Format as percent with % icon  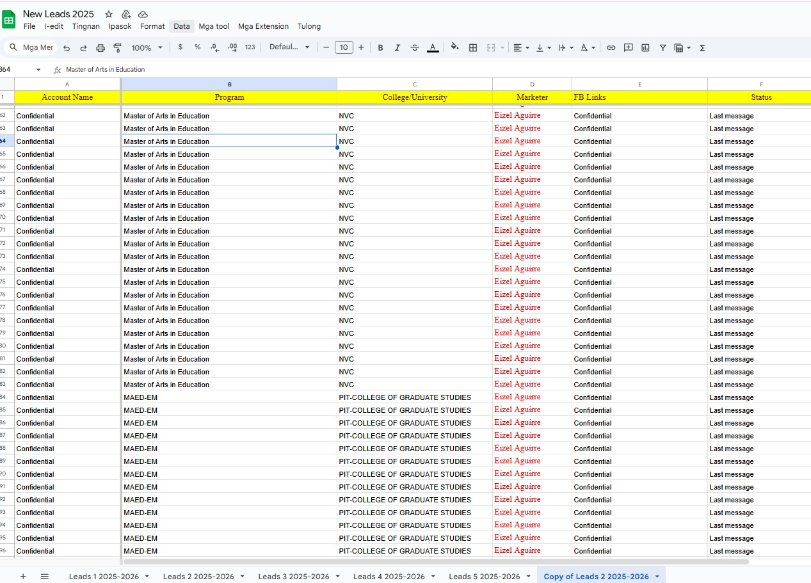pos(197,47)
